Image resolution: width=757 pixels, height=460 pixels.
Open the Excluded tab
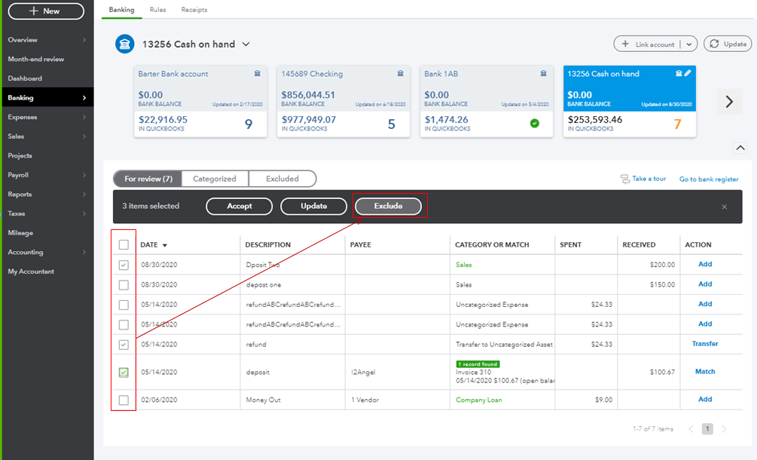click(282, 179)
